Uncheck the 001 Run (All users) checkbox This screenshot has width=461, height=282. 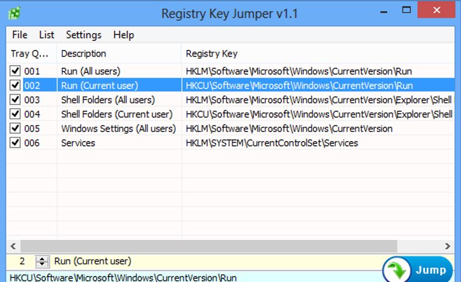pos(15,71)
